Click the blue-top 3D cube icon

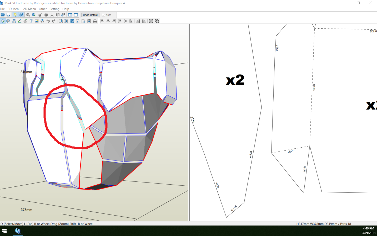click(42, 21)
